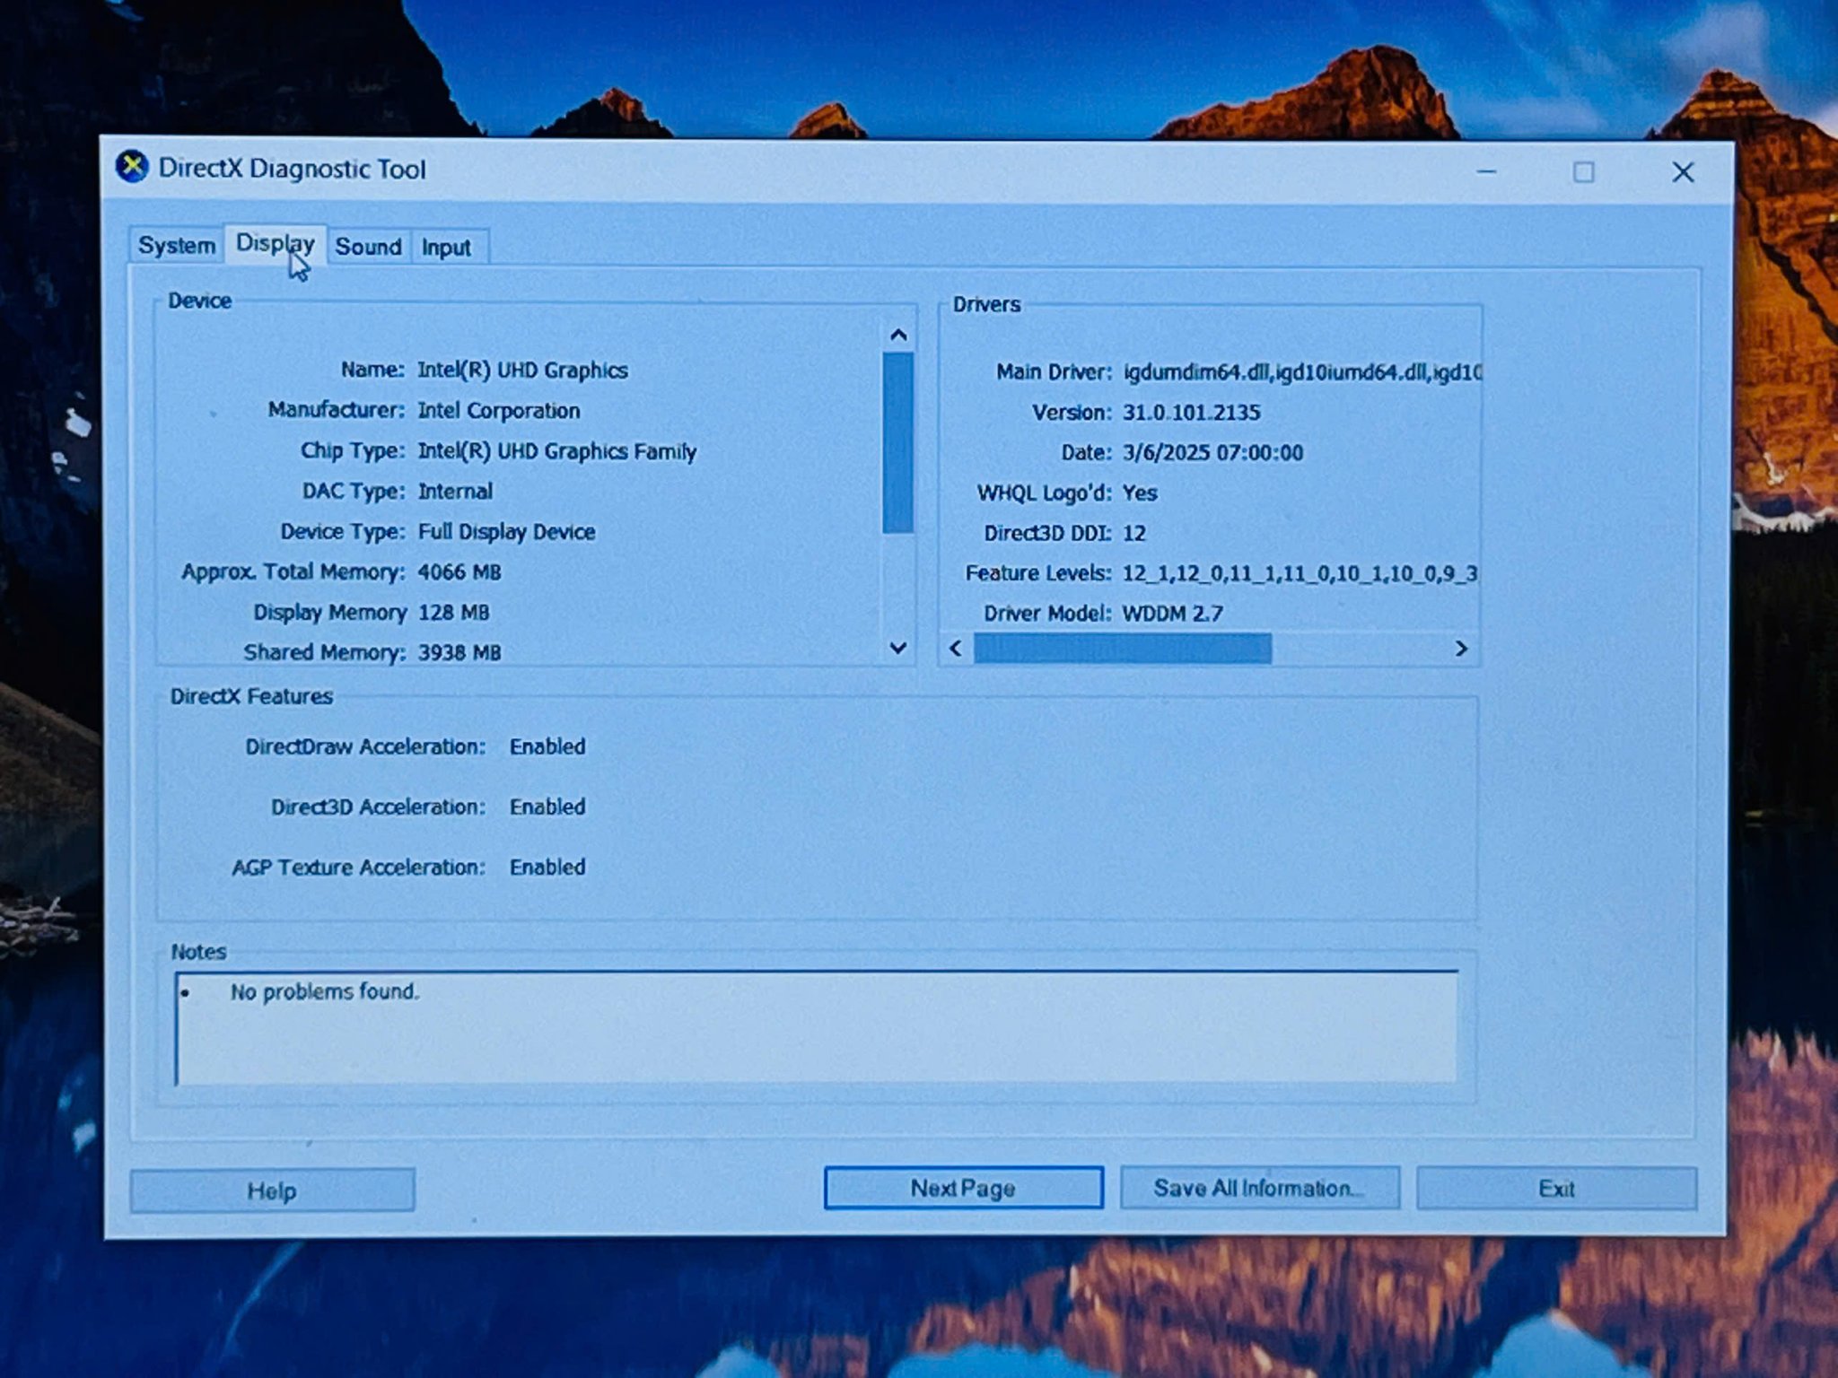This screenshot has width=1838, height=1378.
Task: Maximize the DirectX Diagnostic Tool window
Action: (x=1584, y=171)
